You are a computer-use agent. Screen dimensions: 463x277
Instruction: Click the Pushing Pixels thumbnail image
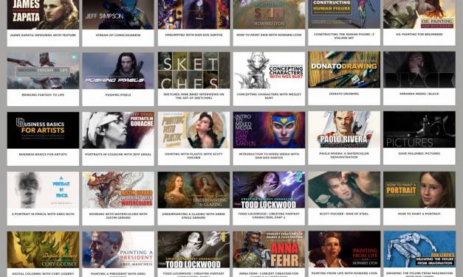(118, 71)
